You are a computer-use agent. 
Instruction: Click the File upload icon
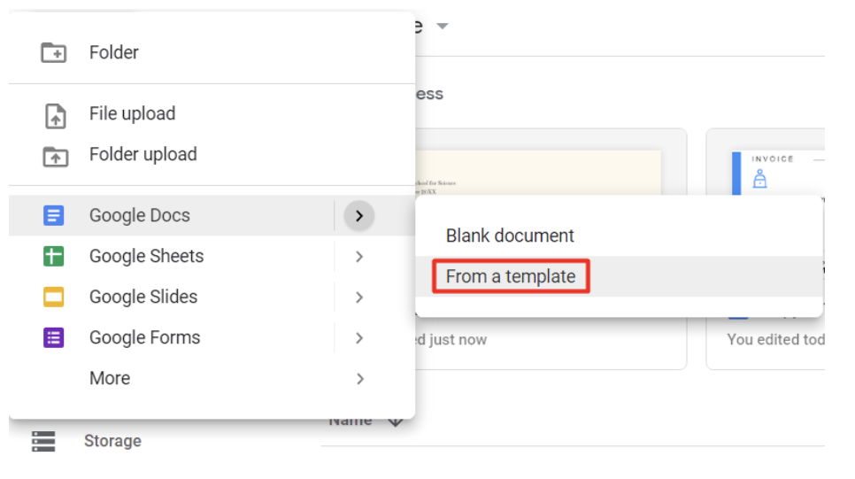(55, 116)
